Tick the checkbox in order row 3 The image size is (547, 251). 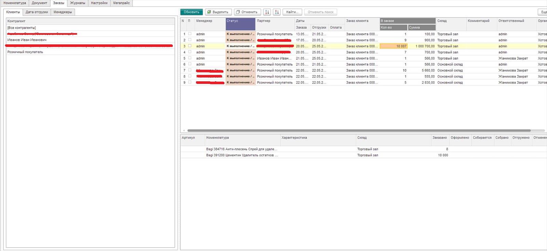click(x=190, y=46)
